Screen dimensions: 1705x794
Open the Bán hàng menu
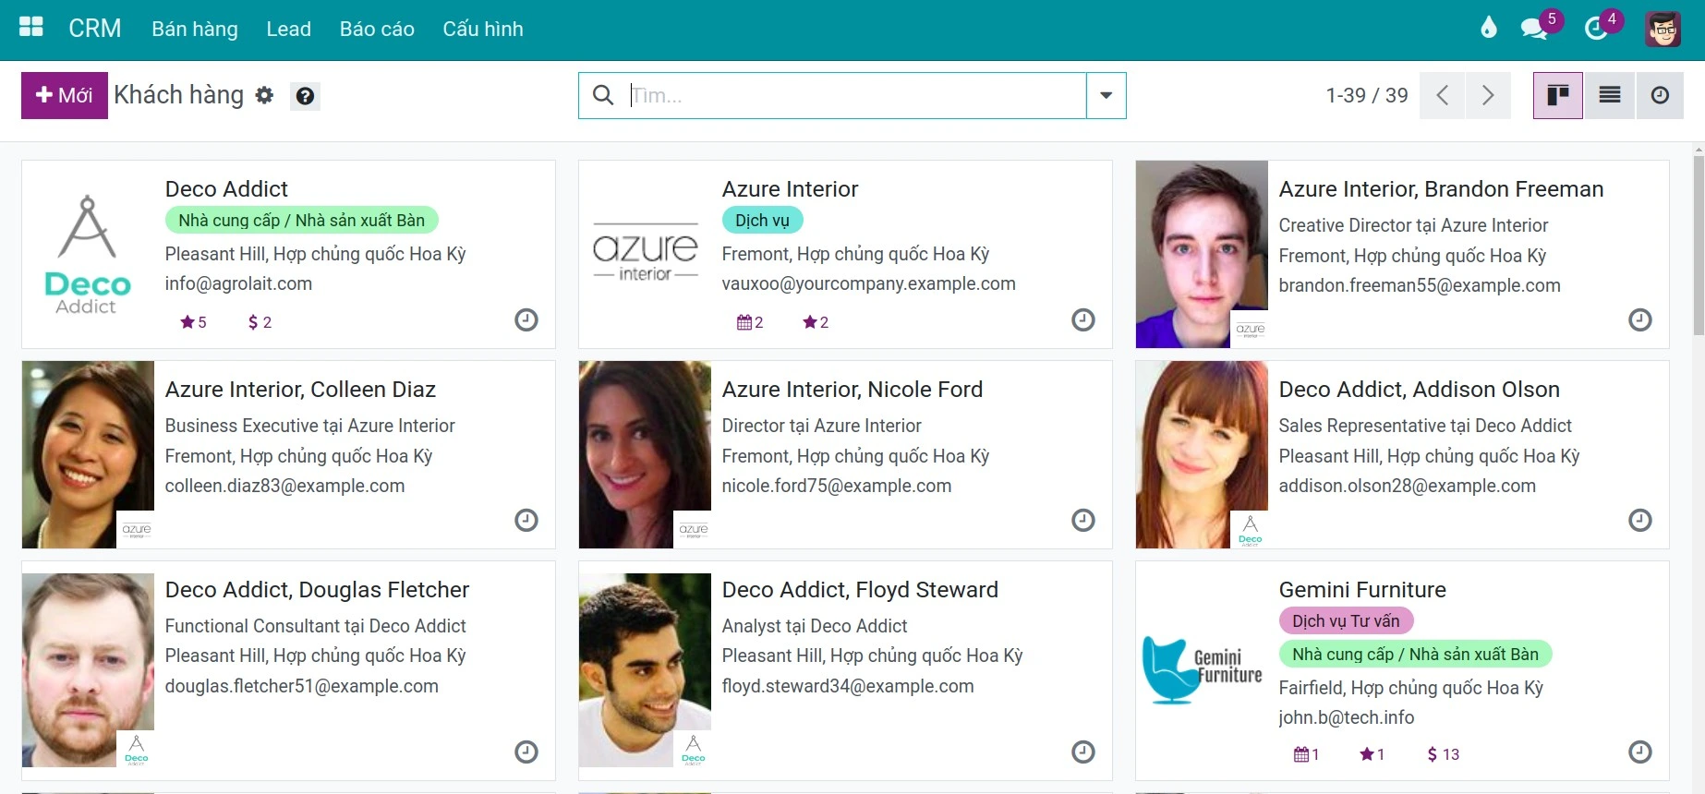click(195, 29)
